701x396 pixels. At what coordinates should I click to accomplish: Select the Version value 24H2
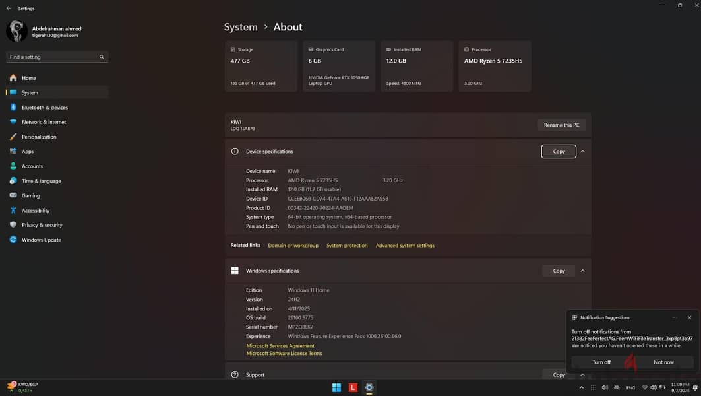(293, 300)
